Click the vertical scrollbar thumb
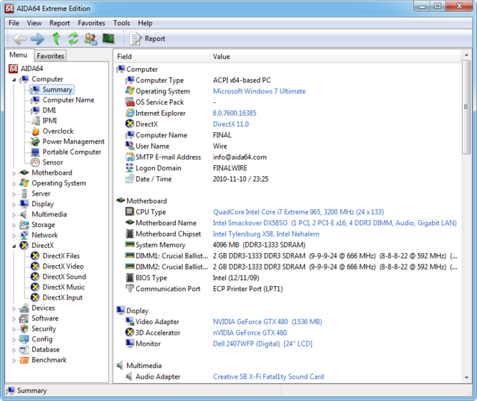 (466, 107)
